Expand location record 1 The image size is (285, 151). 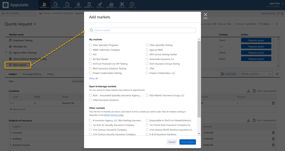(x=11, y=103)
